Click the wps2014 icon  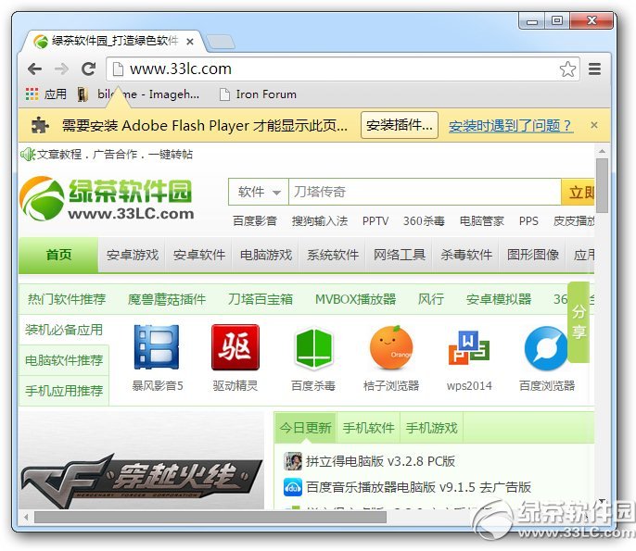point(469,346)
